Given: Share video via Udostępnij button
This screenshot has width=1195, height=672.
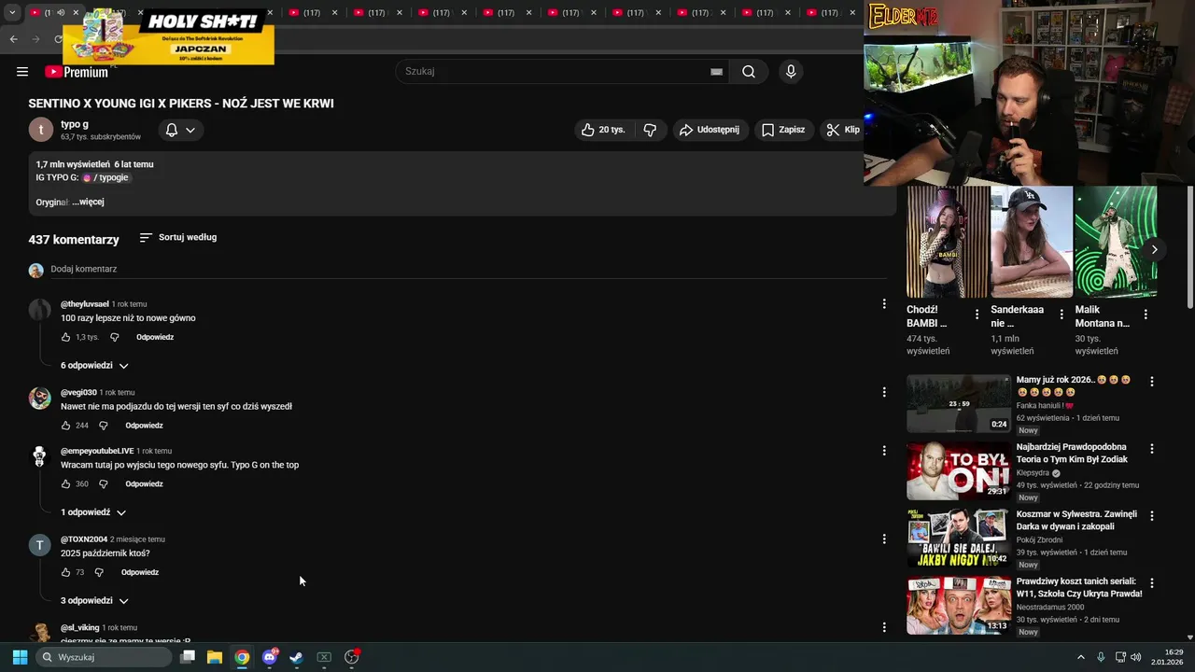Looking at the screenshot, I should pyautogui.click(x=710, y=130).
